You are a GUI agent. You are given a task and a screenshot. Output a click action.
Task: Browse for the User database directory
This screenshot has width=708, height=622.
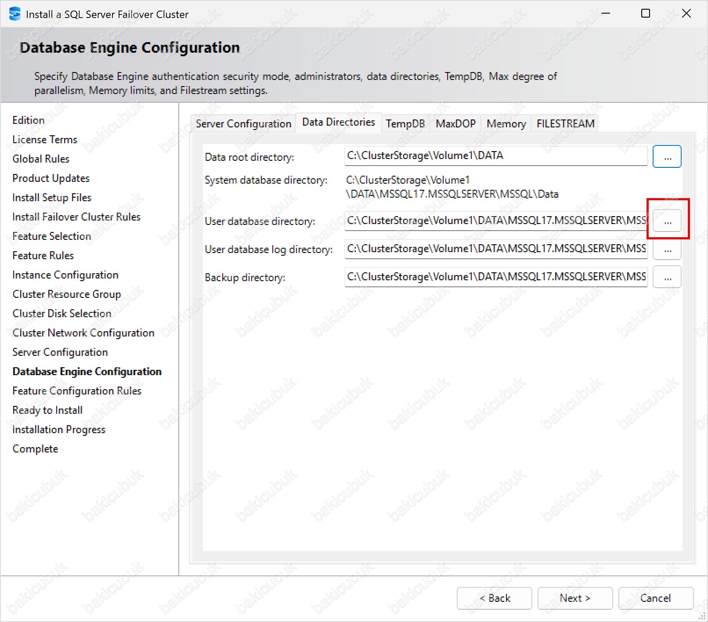click(x=667, y=221)
